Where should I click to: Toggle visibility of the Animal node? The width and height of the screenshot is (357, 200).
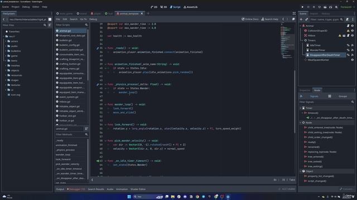[353, 26]
